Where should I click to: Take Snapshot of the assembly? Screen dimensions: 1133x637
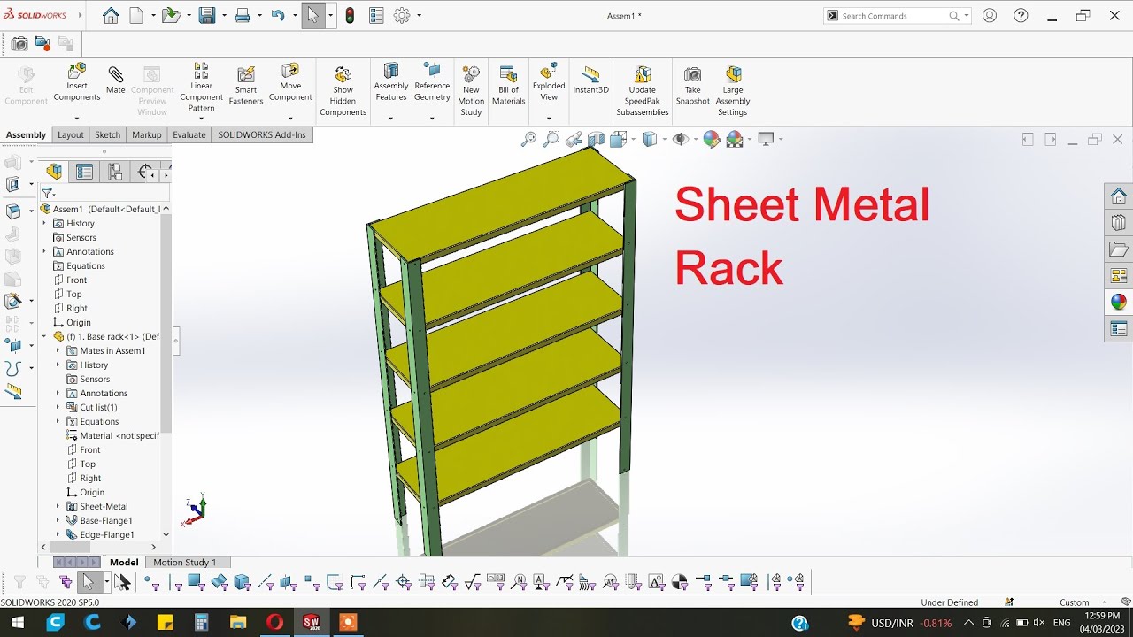[x=693, y=86]
